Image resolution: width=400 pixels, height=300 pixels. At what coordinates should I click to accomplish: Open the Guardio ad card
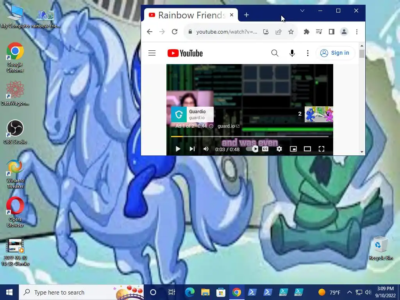point(192,114)
